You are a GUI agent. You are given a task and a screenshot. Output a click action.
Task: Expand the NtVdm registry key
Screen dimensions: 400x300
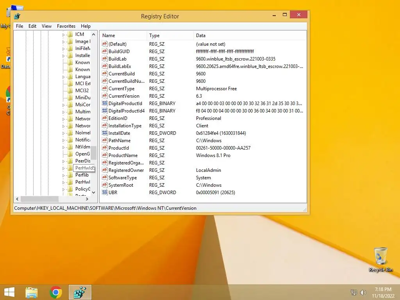click(64, 147)
